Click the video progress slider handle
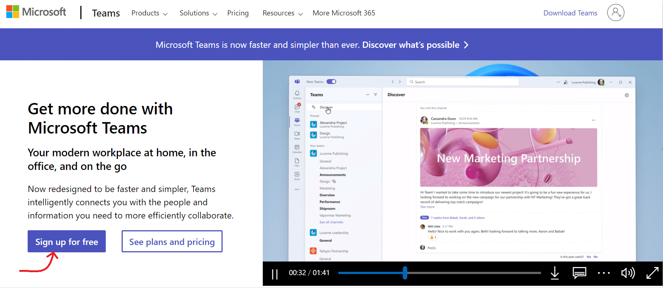Image resolution: width=663 pixels, height=288 pixels. tap(405, 273)
